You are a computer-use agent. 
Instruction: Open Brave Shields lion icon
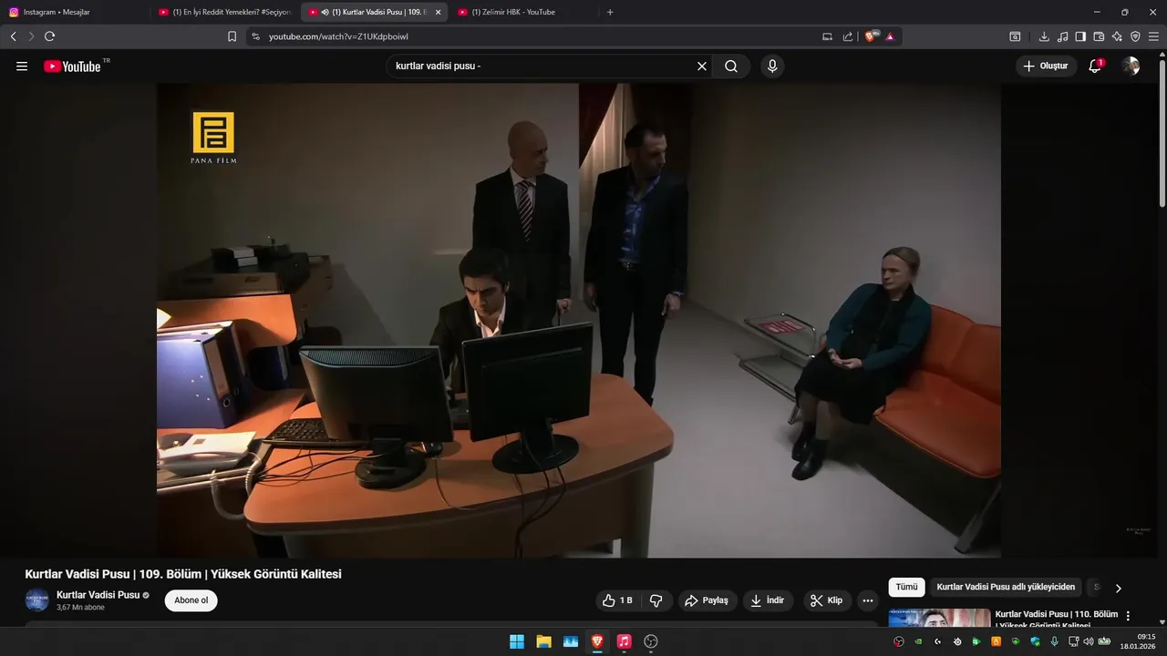pos(871,36)
